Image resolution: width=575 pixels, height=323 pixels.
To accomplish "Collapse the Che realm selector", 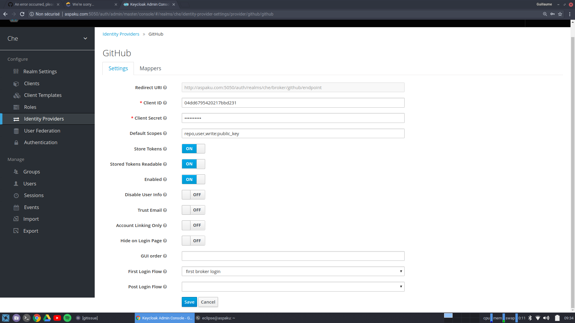I will click(85, 38).
